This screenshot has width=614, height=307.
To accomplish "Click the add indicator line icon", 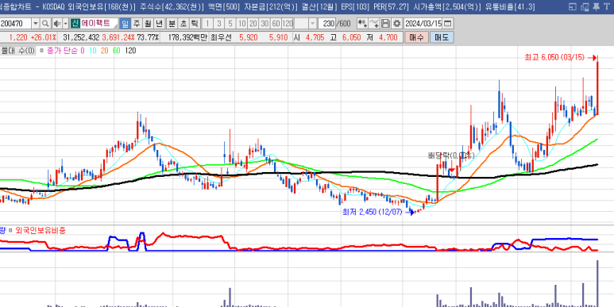I will coord(374,24).
